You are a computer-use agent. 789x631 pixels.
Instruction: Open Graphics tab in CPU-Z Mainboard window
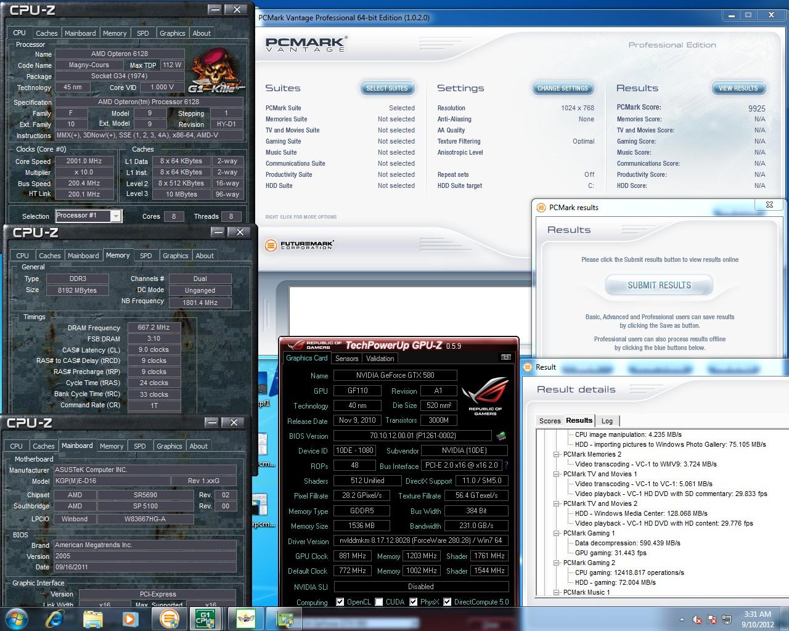coord(170,446)
